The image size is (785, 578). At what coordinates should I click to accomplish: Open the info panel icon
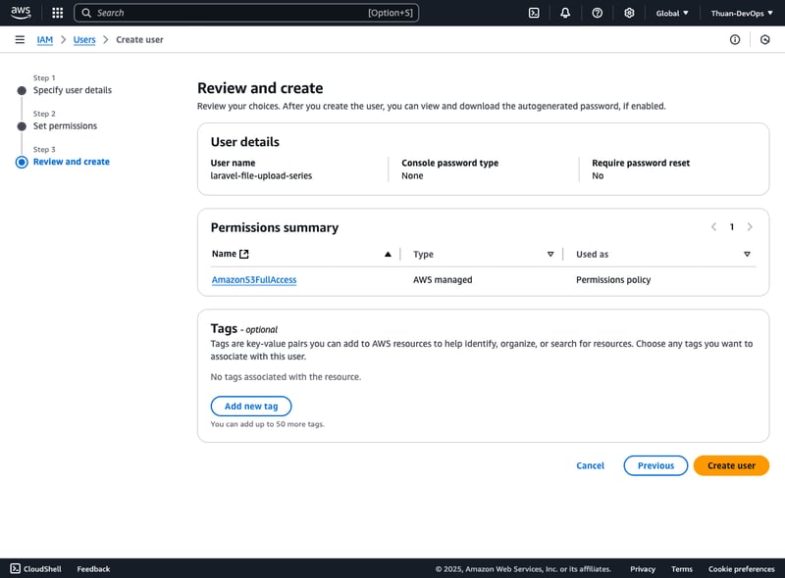pos(735,39)
